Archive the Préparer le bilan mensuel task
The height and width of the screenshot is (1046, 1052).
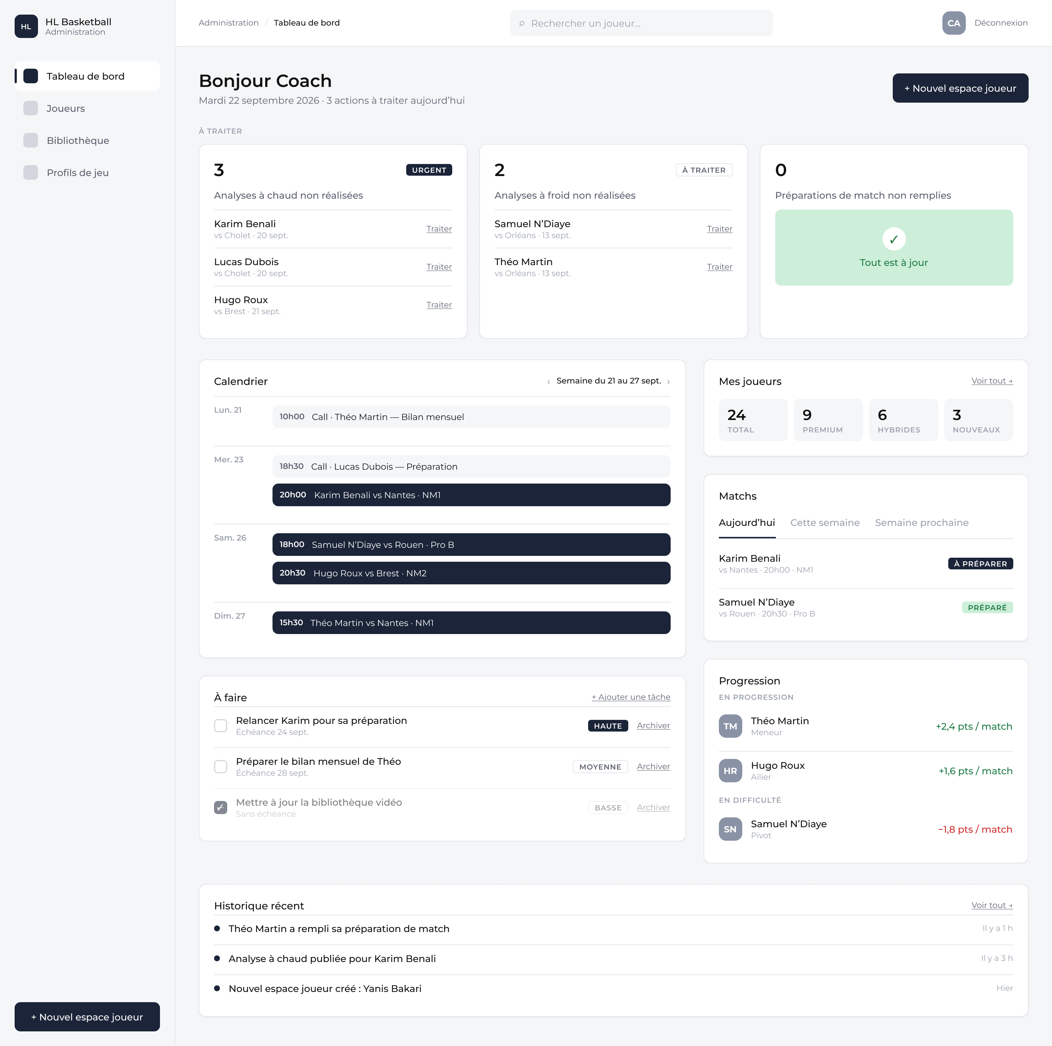(653, 767)
